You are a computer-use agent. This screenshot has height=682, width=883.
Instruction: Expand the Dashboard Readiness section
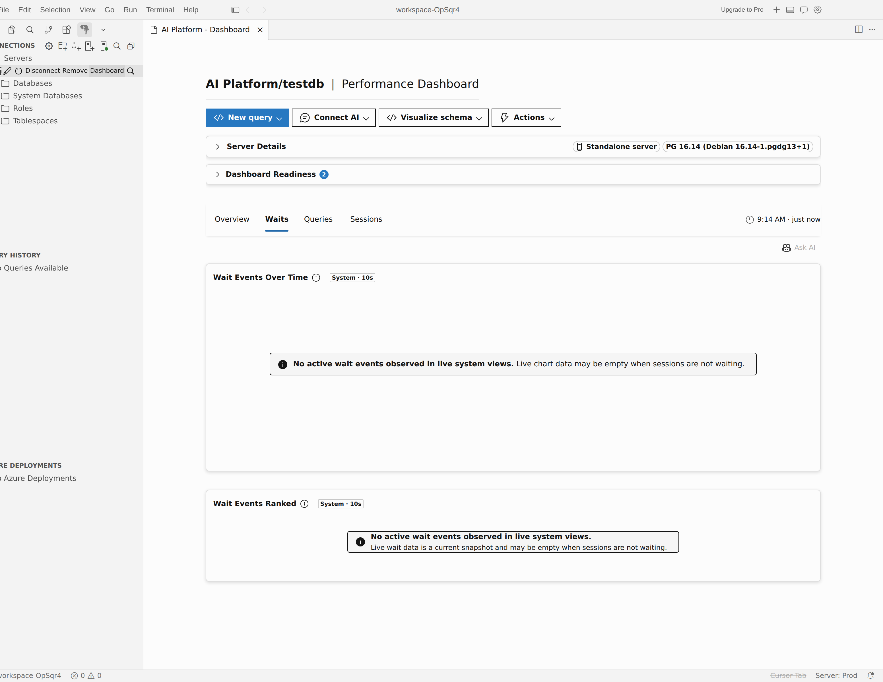tap(513, 174)
